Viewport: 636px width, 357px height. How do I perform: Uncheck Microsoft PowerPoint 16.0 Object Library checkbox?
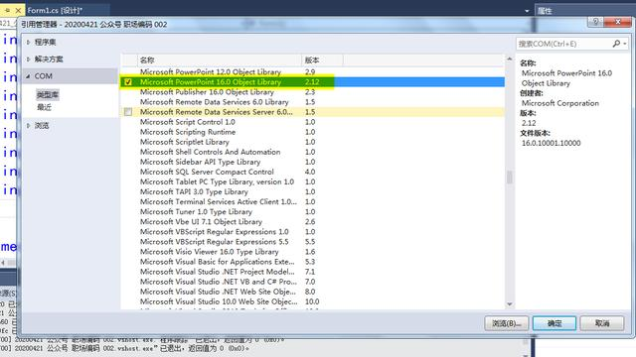tap(128, 82)
